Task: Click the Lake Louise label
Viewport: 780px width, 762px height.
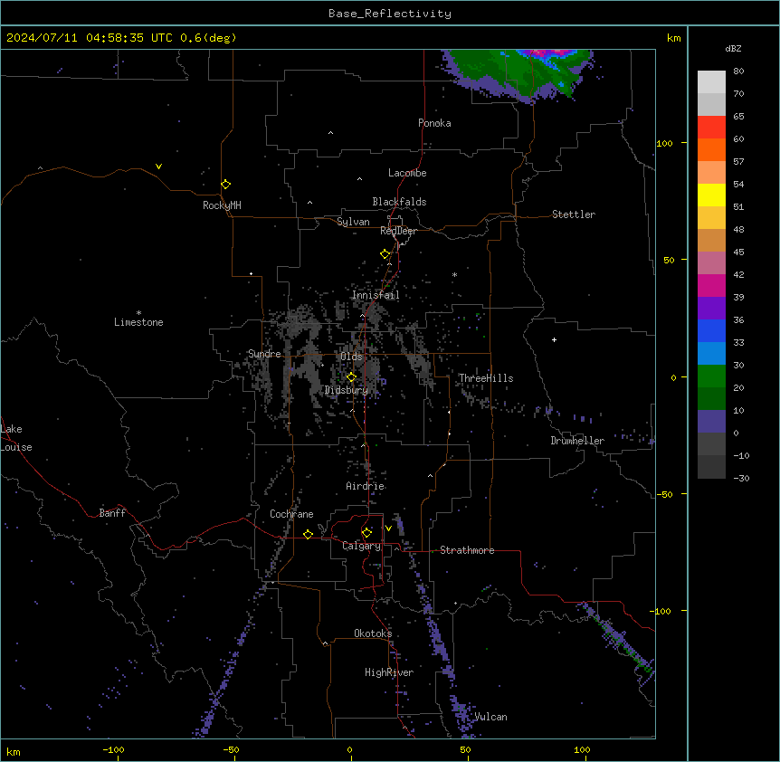Action: 14,438
